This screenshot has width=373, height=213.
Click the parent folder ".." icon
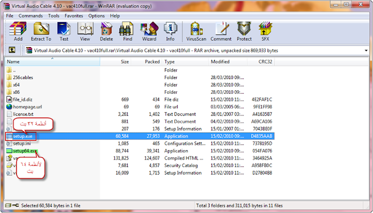[9, 70]
